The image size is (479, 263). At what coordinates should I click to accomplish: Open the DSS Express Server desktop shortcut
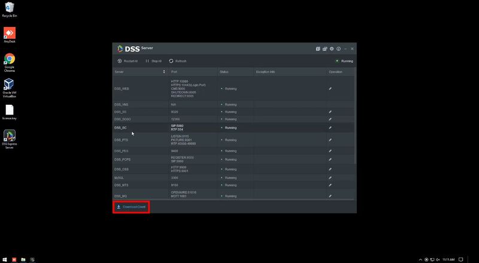pos(10,140)
